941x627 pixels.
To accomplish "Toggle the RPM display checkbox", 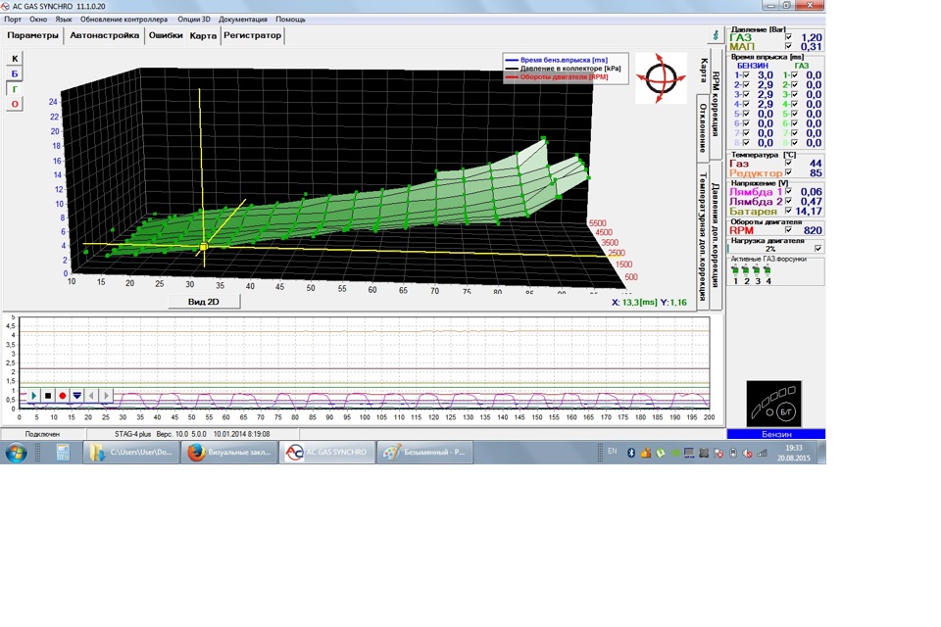I will [789, 230].
